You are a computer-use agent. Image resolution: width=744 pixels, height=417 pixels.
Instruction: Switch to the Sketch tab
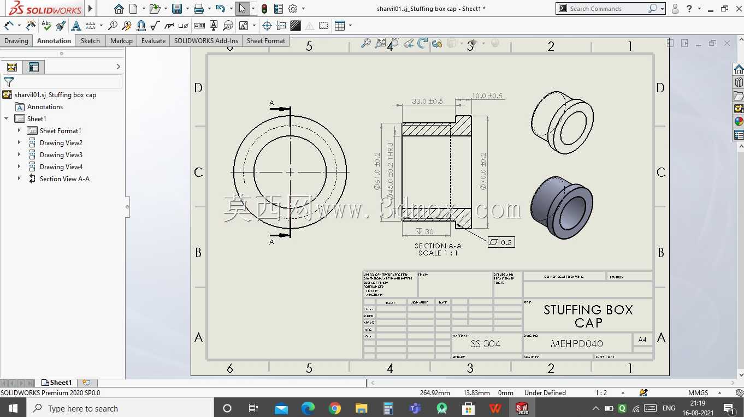click(x=90, y=41)
